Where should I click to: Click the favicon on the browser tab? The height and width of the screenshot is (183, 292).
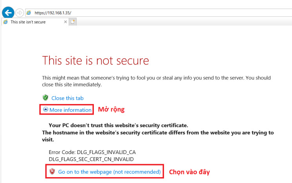click(5, 22)
